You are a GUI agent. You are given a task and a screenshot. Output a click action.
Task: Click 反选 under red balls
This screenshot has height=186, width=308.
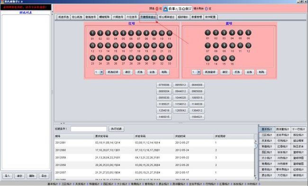click(140, 72)
